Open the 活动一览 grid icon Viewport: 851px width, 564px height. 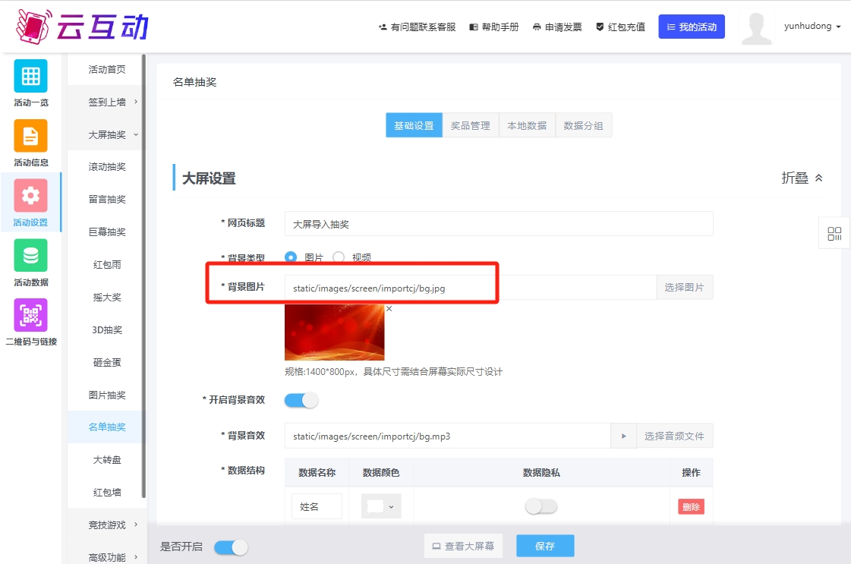point(30,76)
